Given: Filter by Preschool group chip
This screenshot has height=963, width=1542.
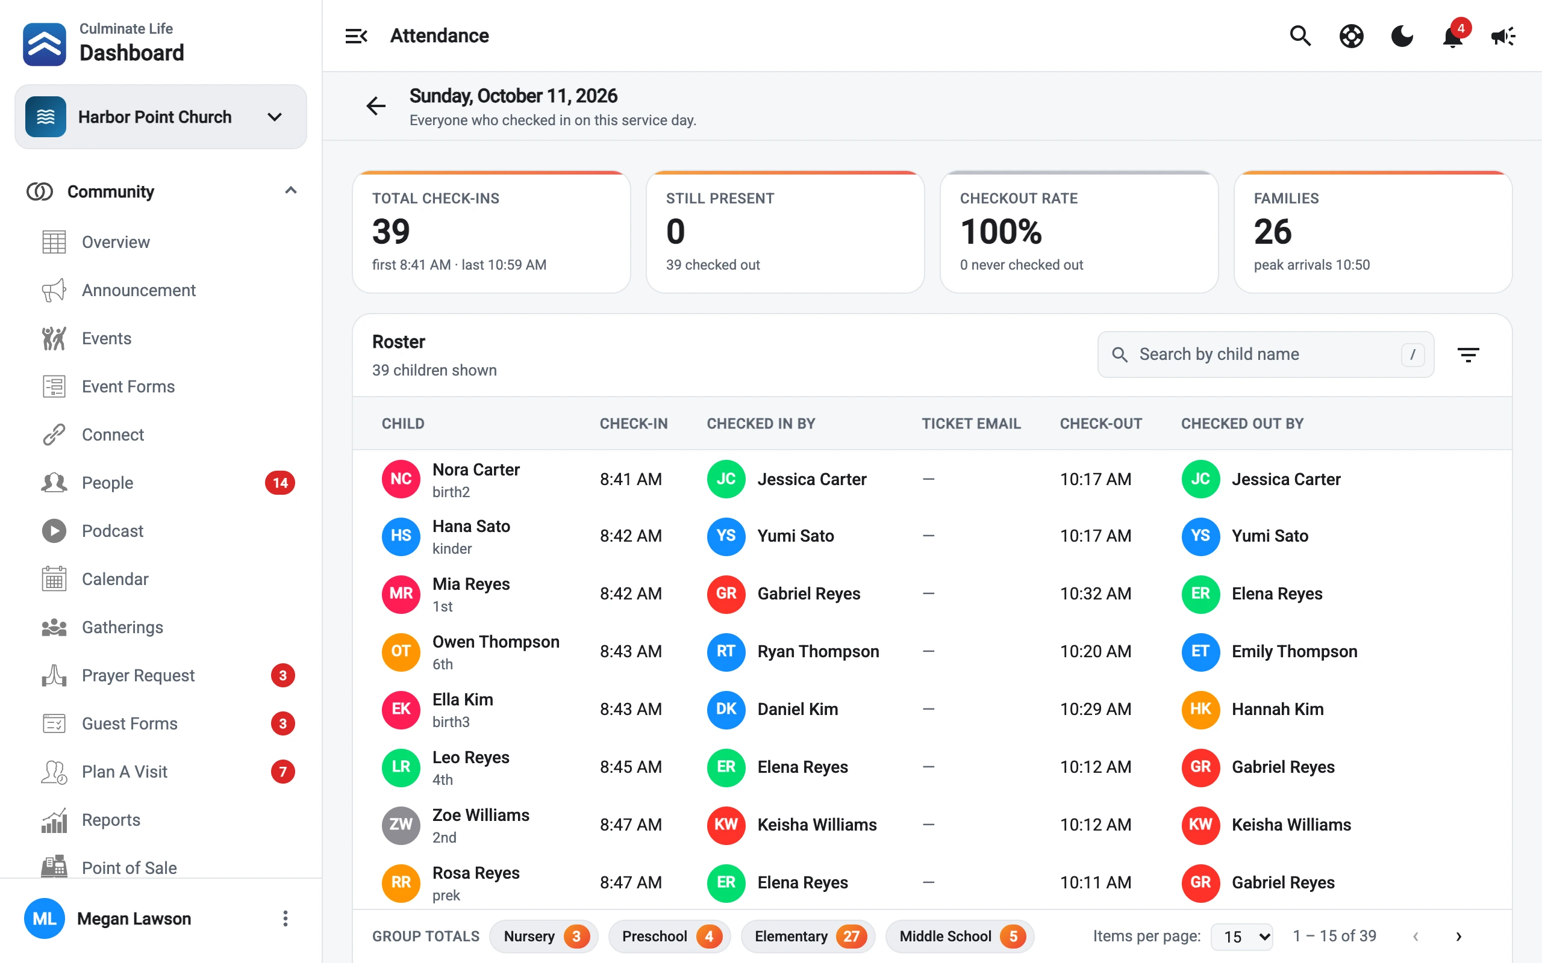Looking at the screenshot, I should (669, 937).
